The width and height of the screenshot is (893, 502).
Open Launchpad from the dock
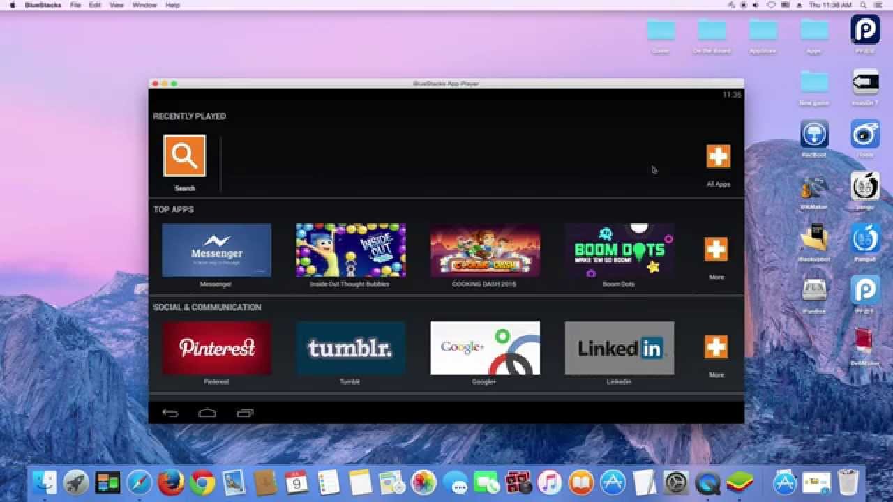coord(75,482)
